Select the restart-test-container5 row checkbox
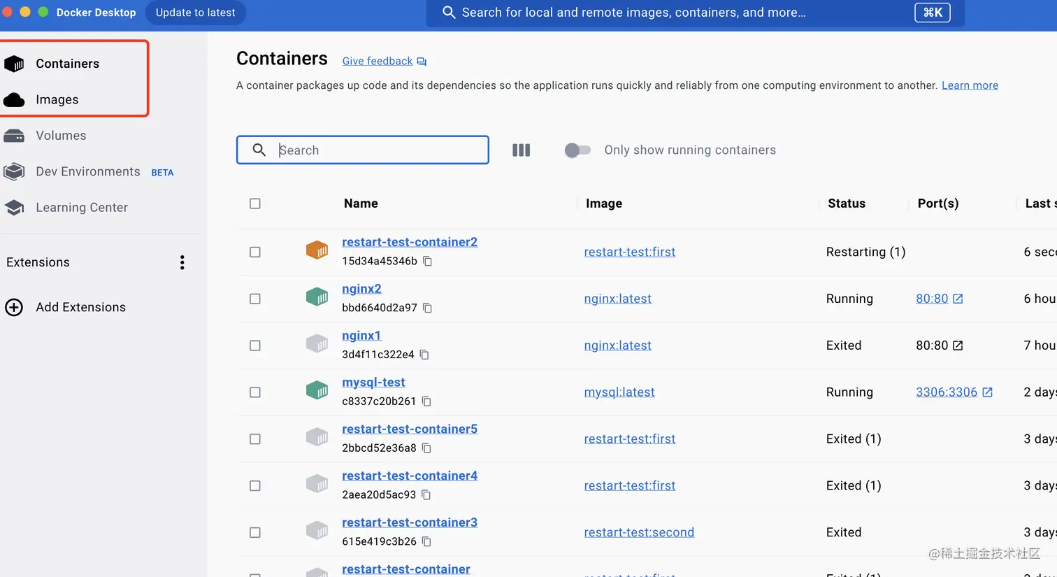This screenshot has width=1057, height=577. (255, 439)
